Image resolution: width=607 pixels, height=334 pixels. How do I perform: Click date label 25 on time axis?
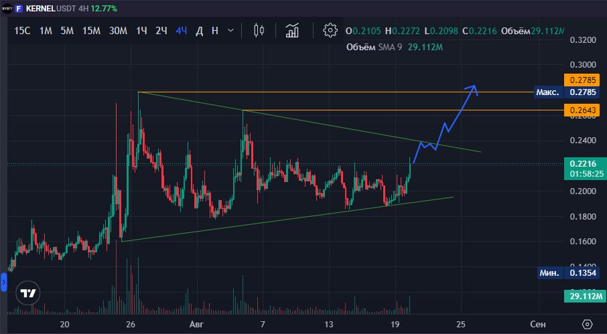(x=461, y=324)
